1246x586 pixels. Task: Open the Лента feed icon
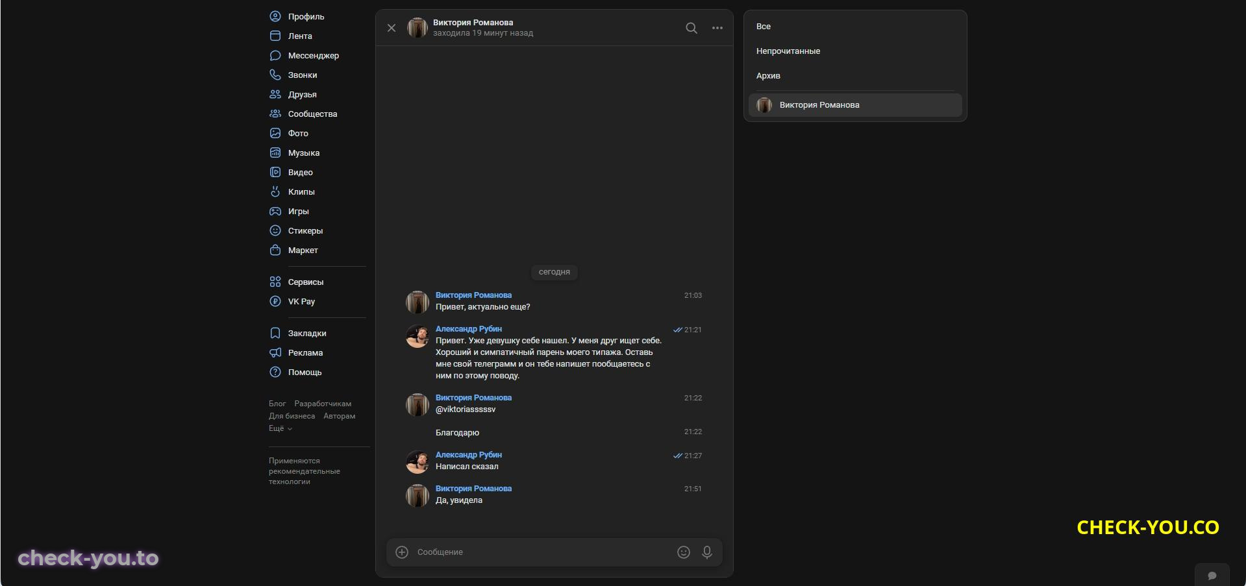(x=275, y=36)
